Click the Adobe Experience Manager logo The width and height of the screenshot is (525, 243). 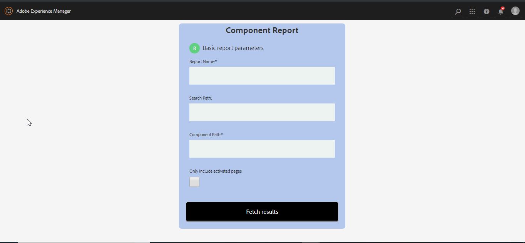[8, 11]
